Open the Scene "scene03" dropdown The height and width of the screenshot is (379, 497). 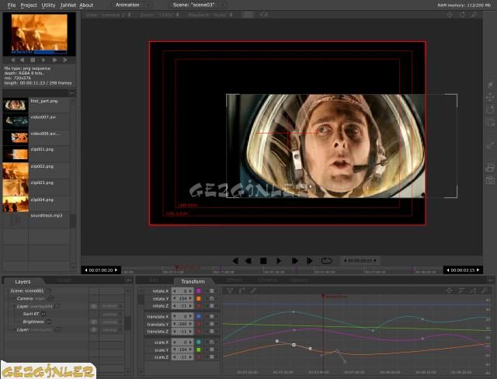click(198, 5)
